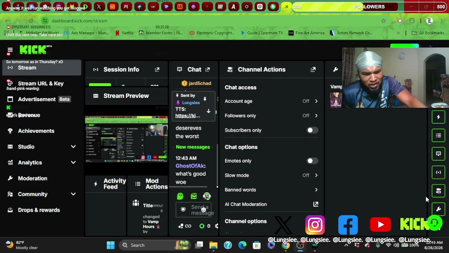
Task: Click the right sidebar wrench icon
Action: (438, 209)
